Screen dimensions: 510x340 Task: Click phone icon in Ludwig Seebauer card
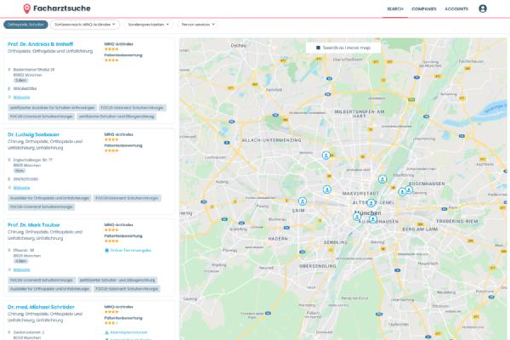pos(9,179)
